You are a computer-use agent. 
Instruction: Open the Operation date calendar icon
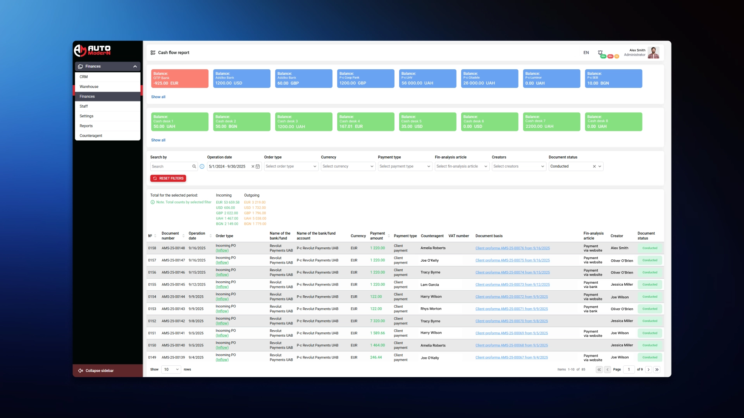(258, 166)
